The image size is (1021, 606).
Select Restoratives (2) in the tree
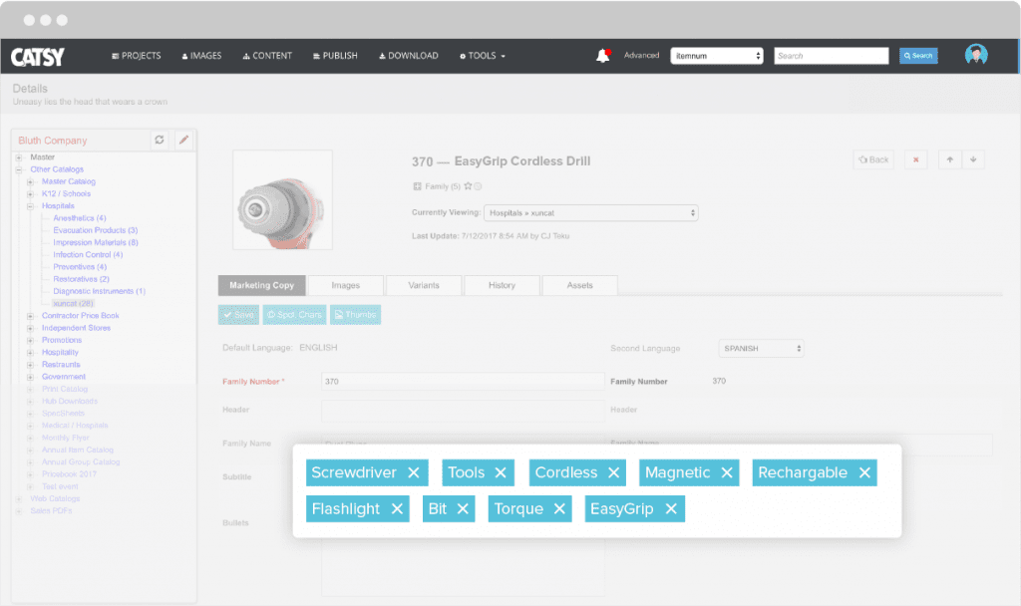pos(82,279)
